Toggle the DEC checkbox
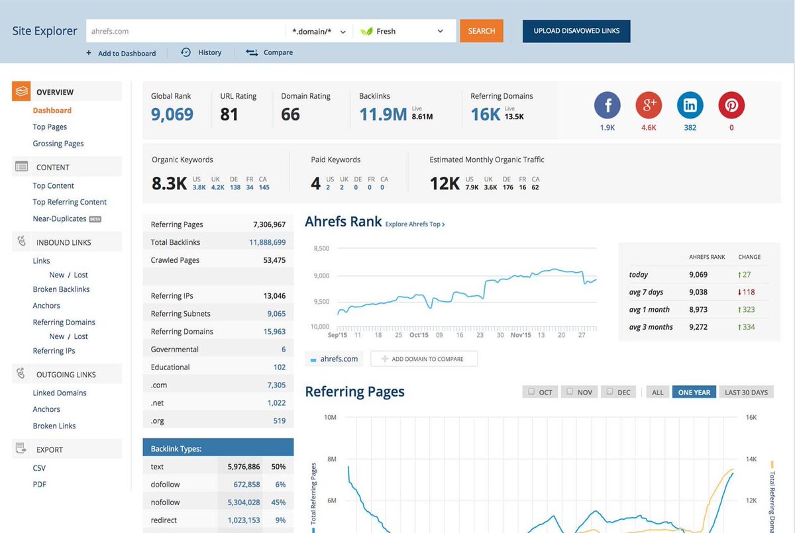This screenshot has width=795, height=533. [x=609, y=392]
